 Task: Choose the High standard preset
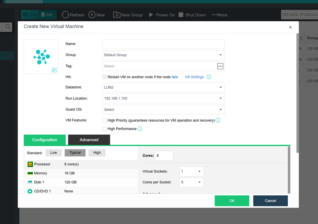pyautogui.click(x=97, y=153)
